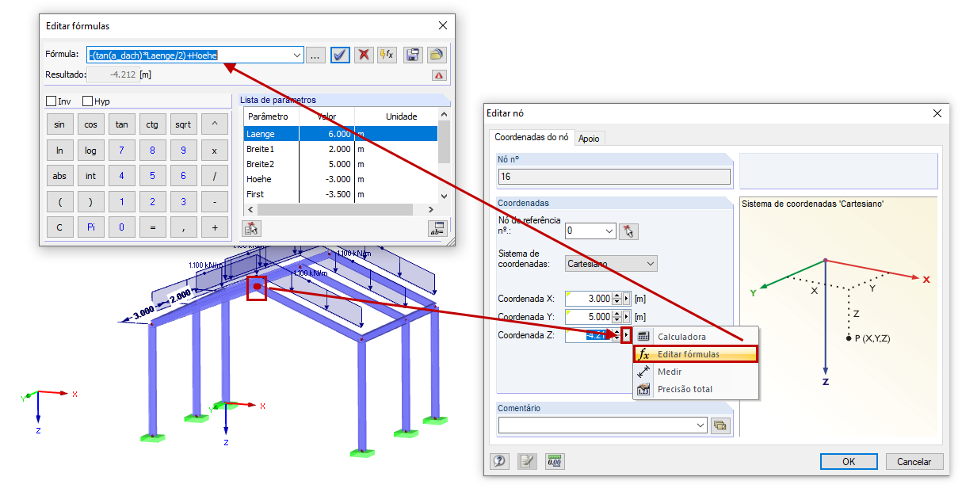Open the help question mark icon
The width and height of the screenshot is (962, 496).
click(x=499, y=460)
